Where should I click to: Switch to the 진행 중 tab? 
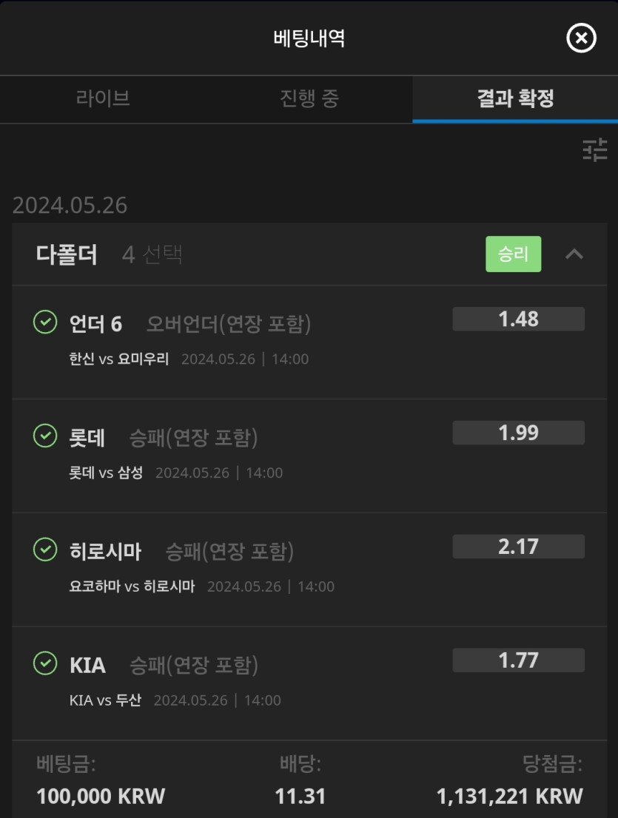click(309, 99)
